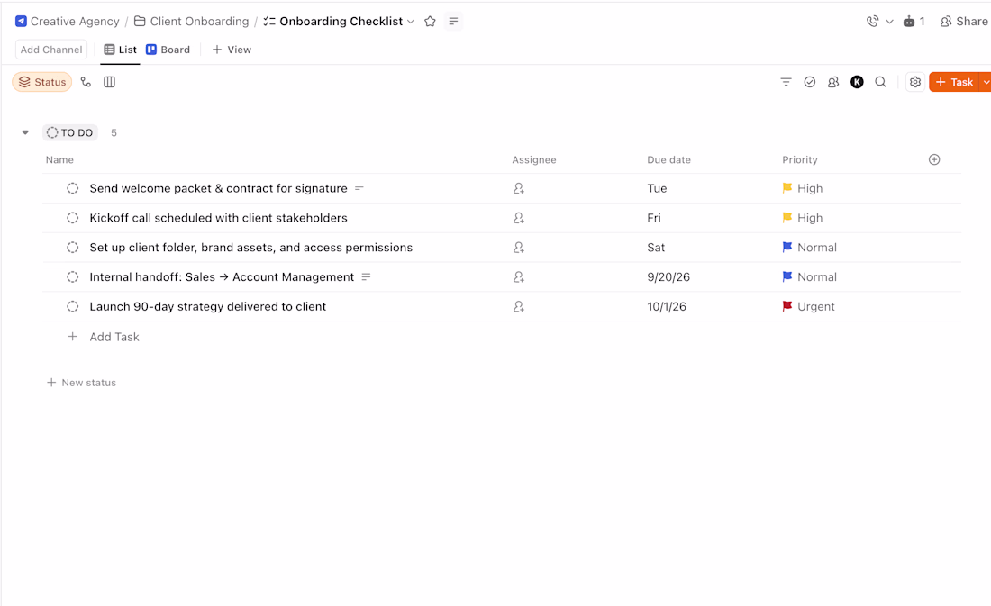Open Creative Agency breadcrumb
The image size is (991, 606).
tap(67, 22)
